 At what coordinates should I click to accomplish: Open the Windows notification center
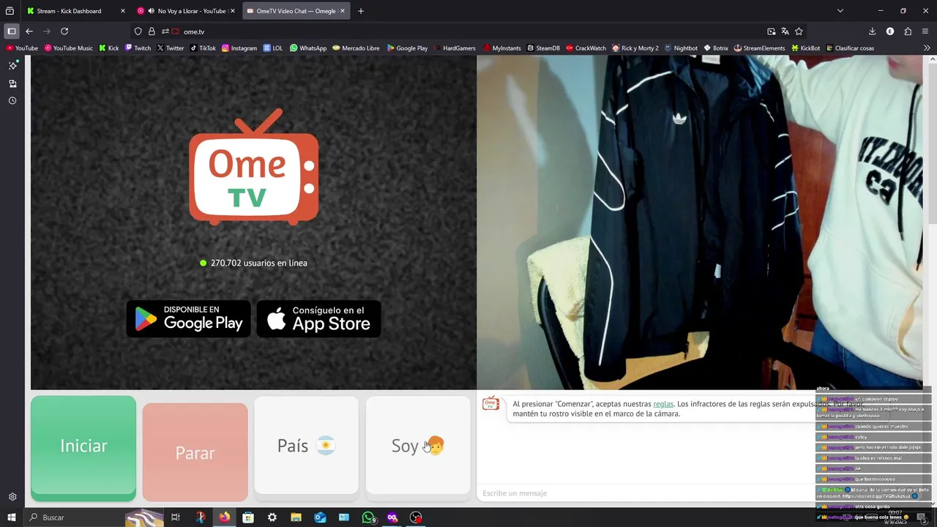point(921,517)
